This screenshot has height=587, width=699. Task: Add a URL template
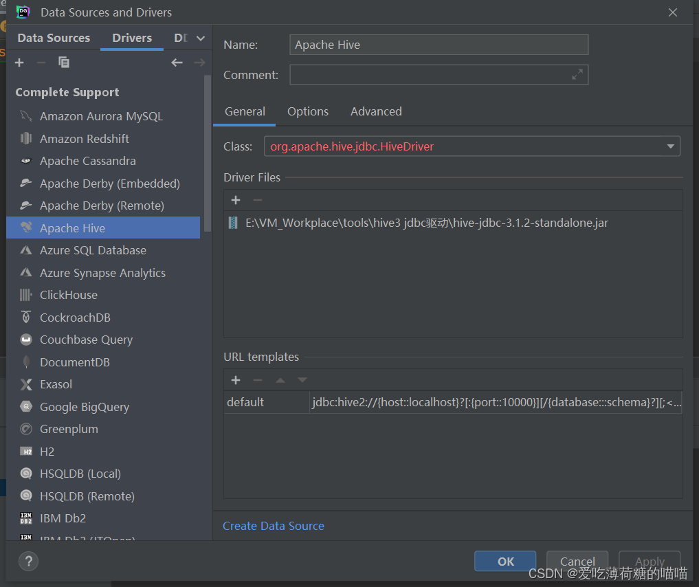coord(236,380)
